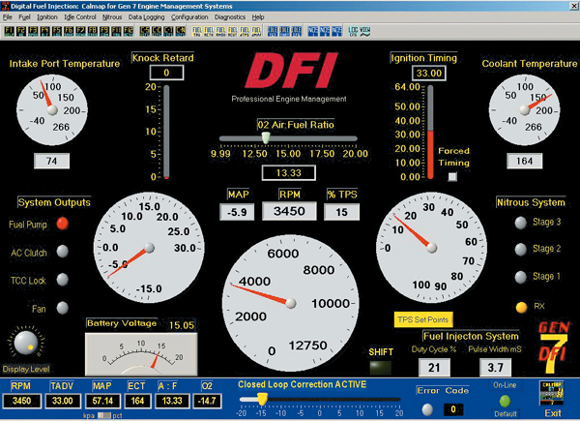Click the O2 Air:Fuel Ratio slider thumb
The width and height of the screenshot is (580, 421).
[266, 138]
